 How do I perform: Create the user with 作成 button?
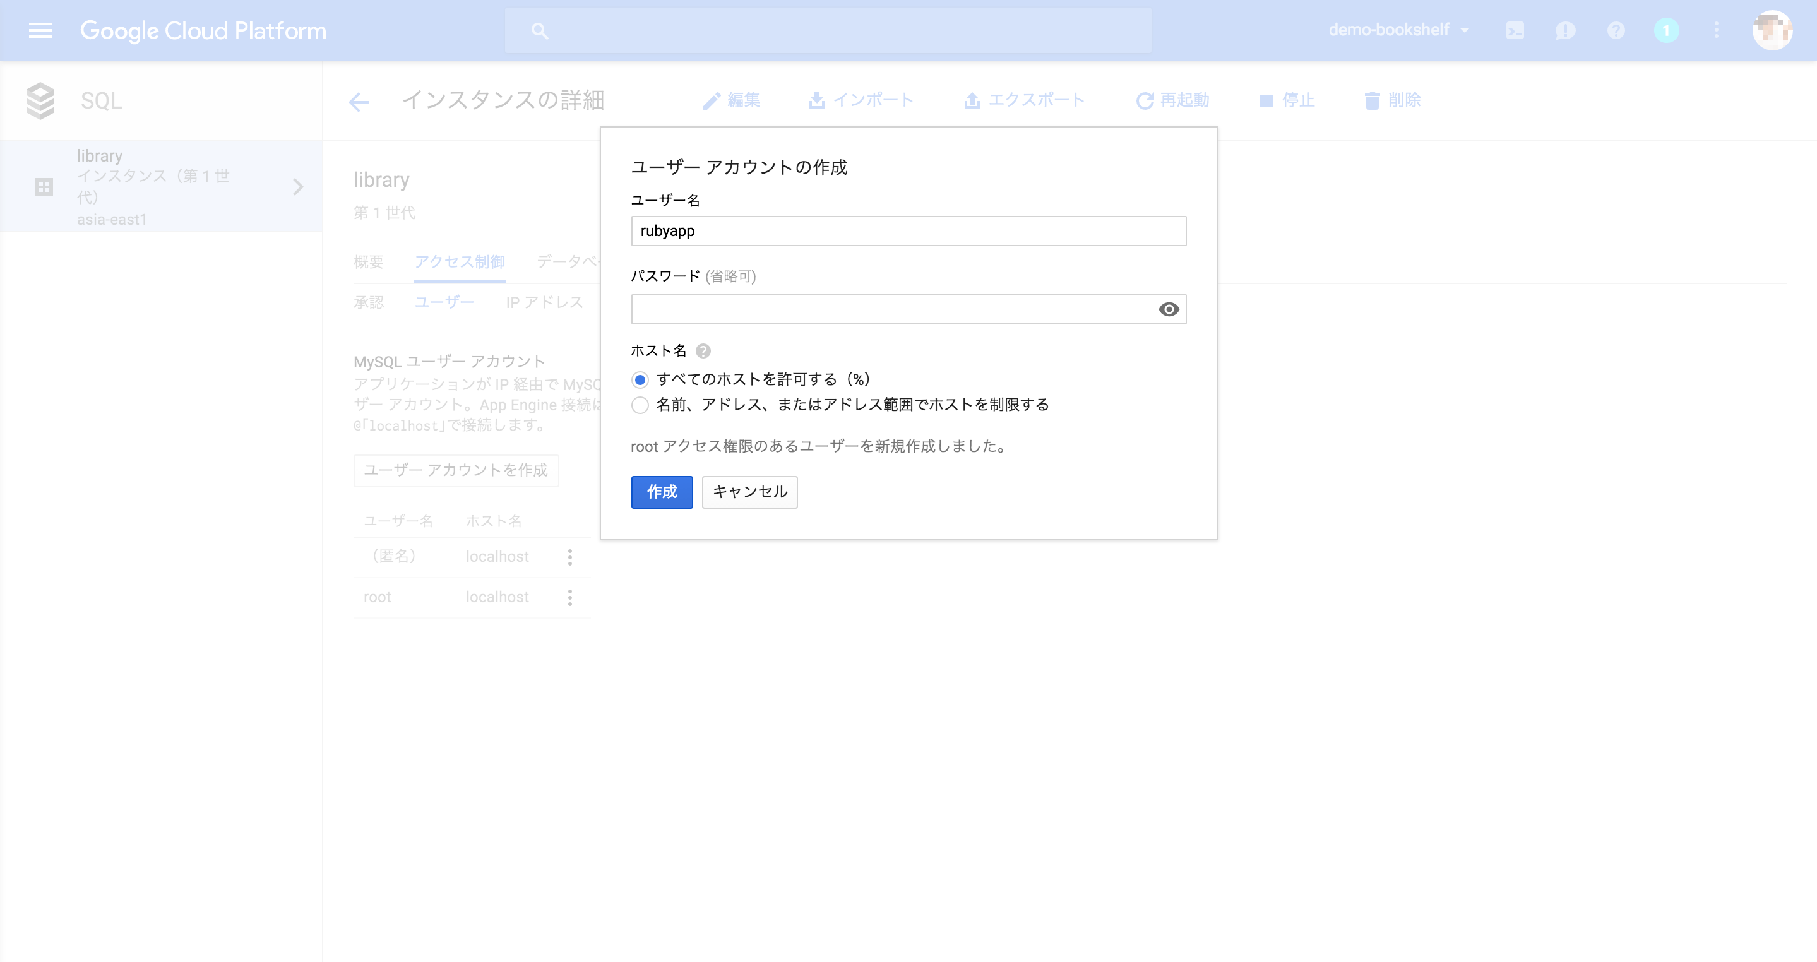(x=661, y=492)
